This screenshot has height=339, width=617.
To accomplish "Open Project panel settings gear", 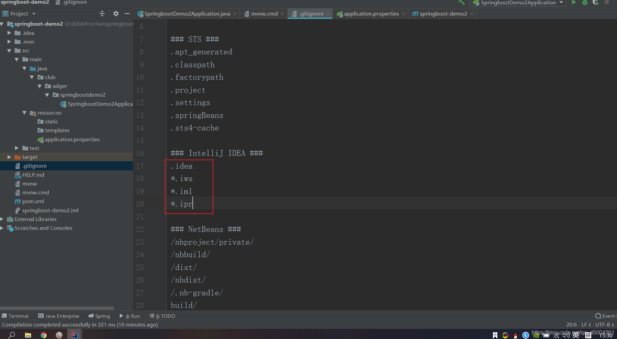I will tap(116, 14).
